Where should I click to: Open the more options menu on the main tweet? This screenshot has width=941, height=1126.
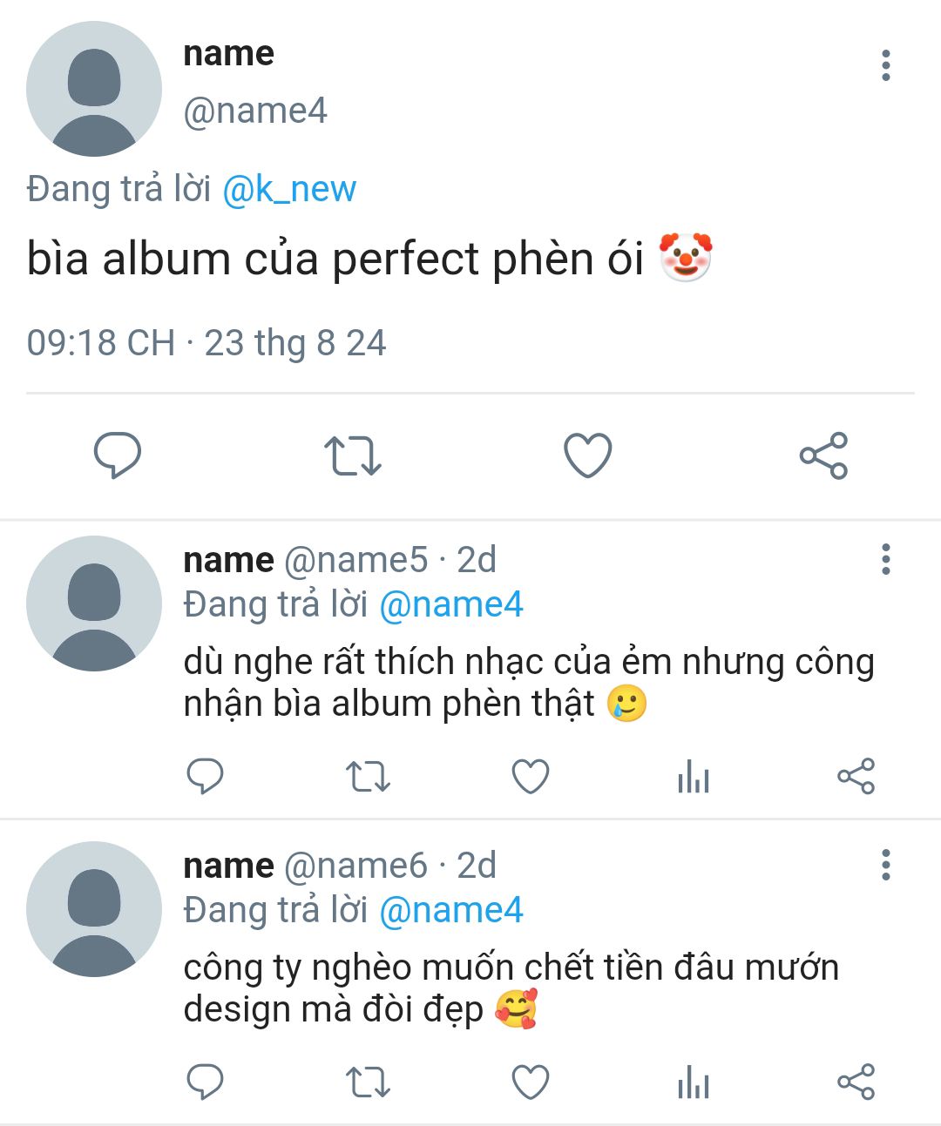[886, 65]
